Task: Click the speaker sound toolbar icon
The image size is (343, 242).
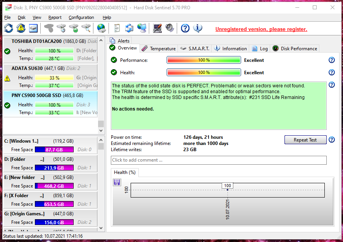Action: point(170,28)
